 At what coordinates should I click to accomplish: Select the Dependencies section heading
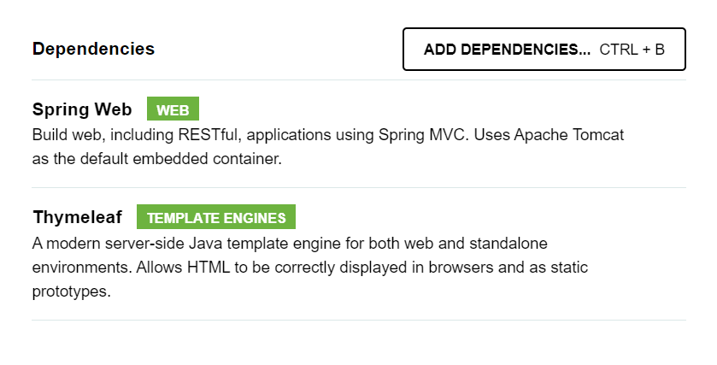tap(94, 49)
